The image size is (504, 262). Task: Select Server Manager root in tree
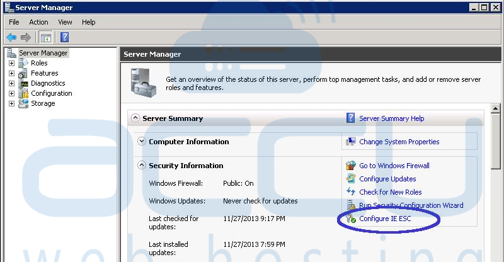click(x=43, y=53)
